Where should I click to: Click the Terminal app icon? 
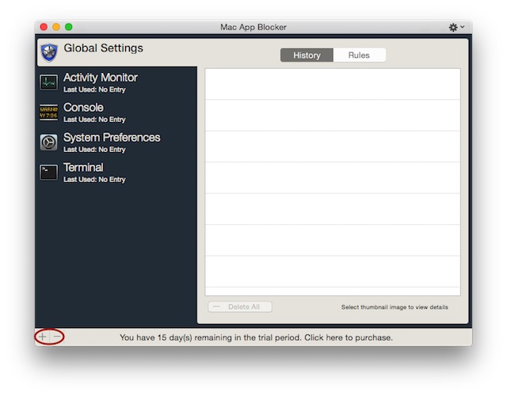click(x=49, y=172)
